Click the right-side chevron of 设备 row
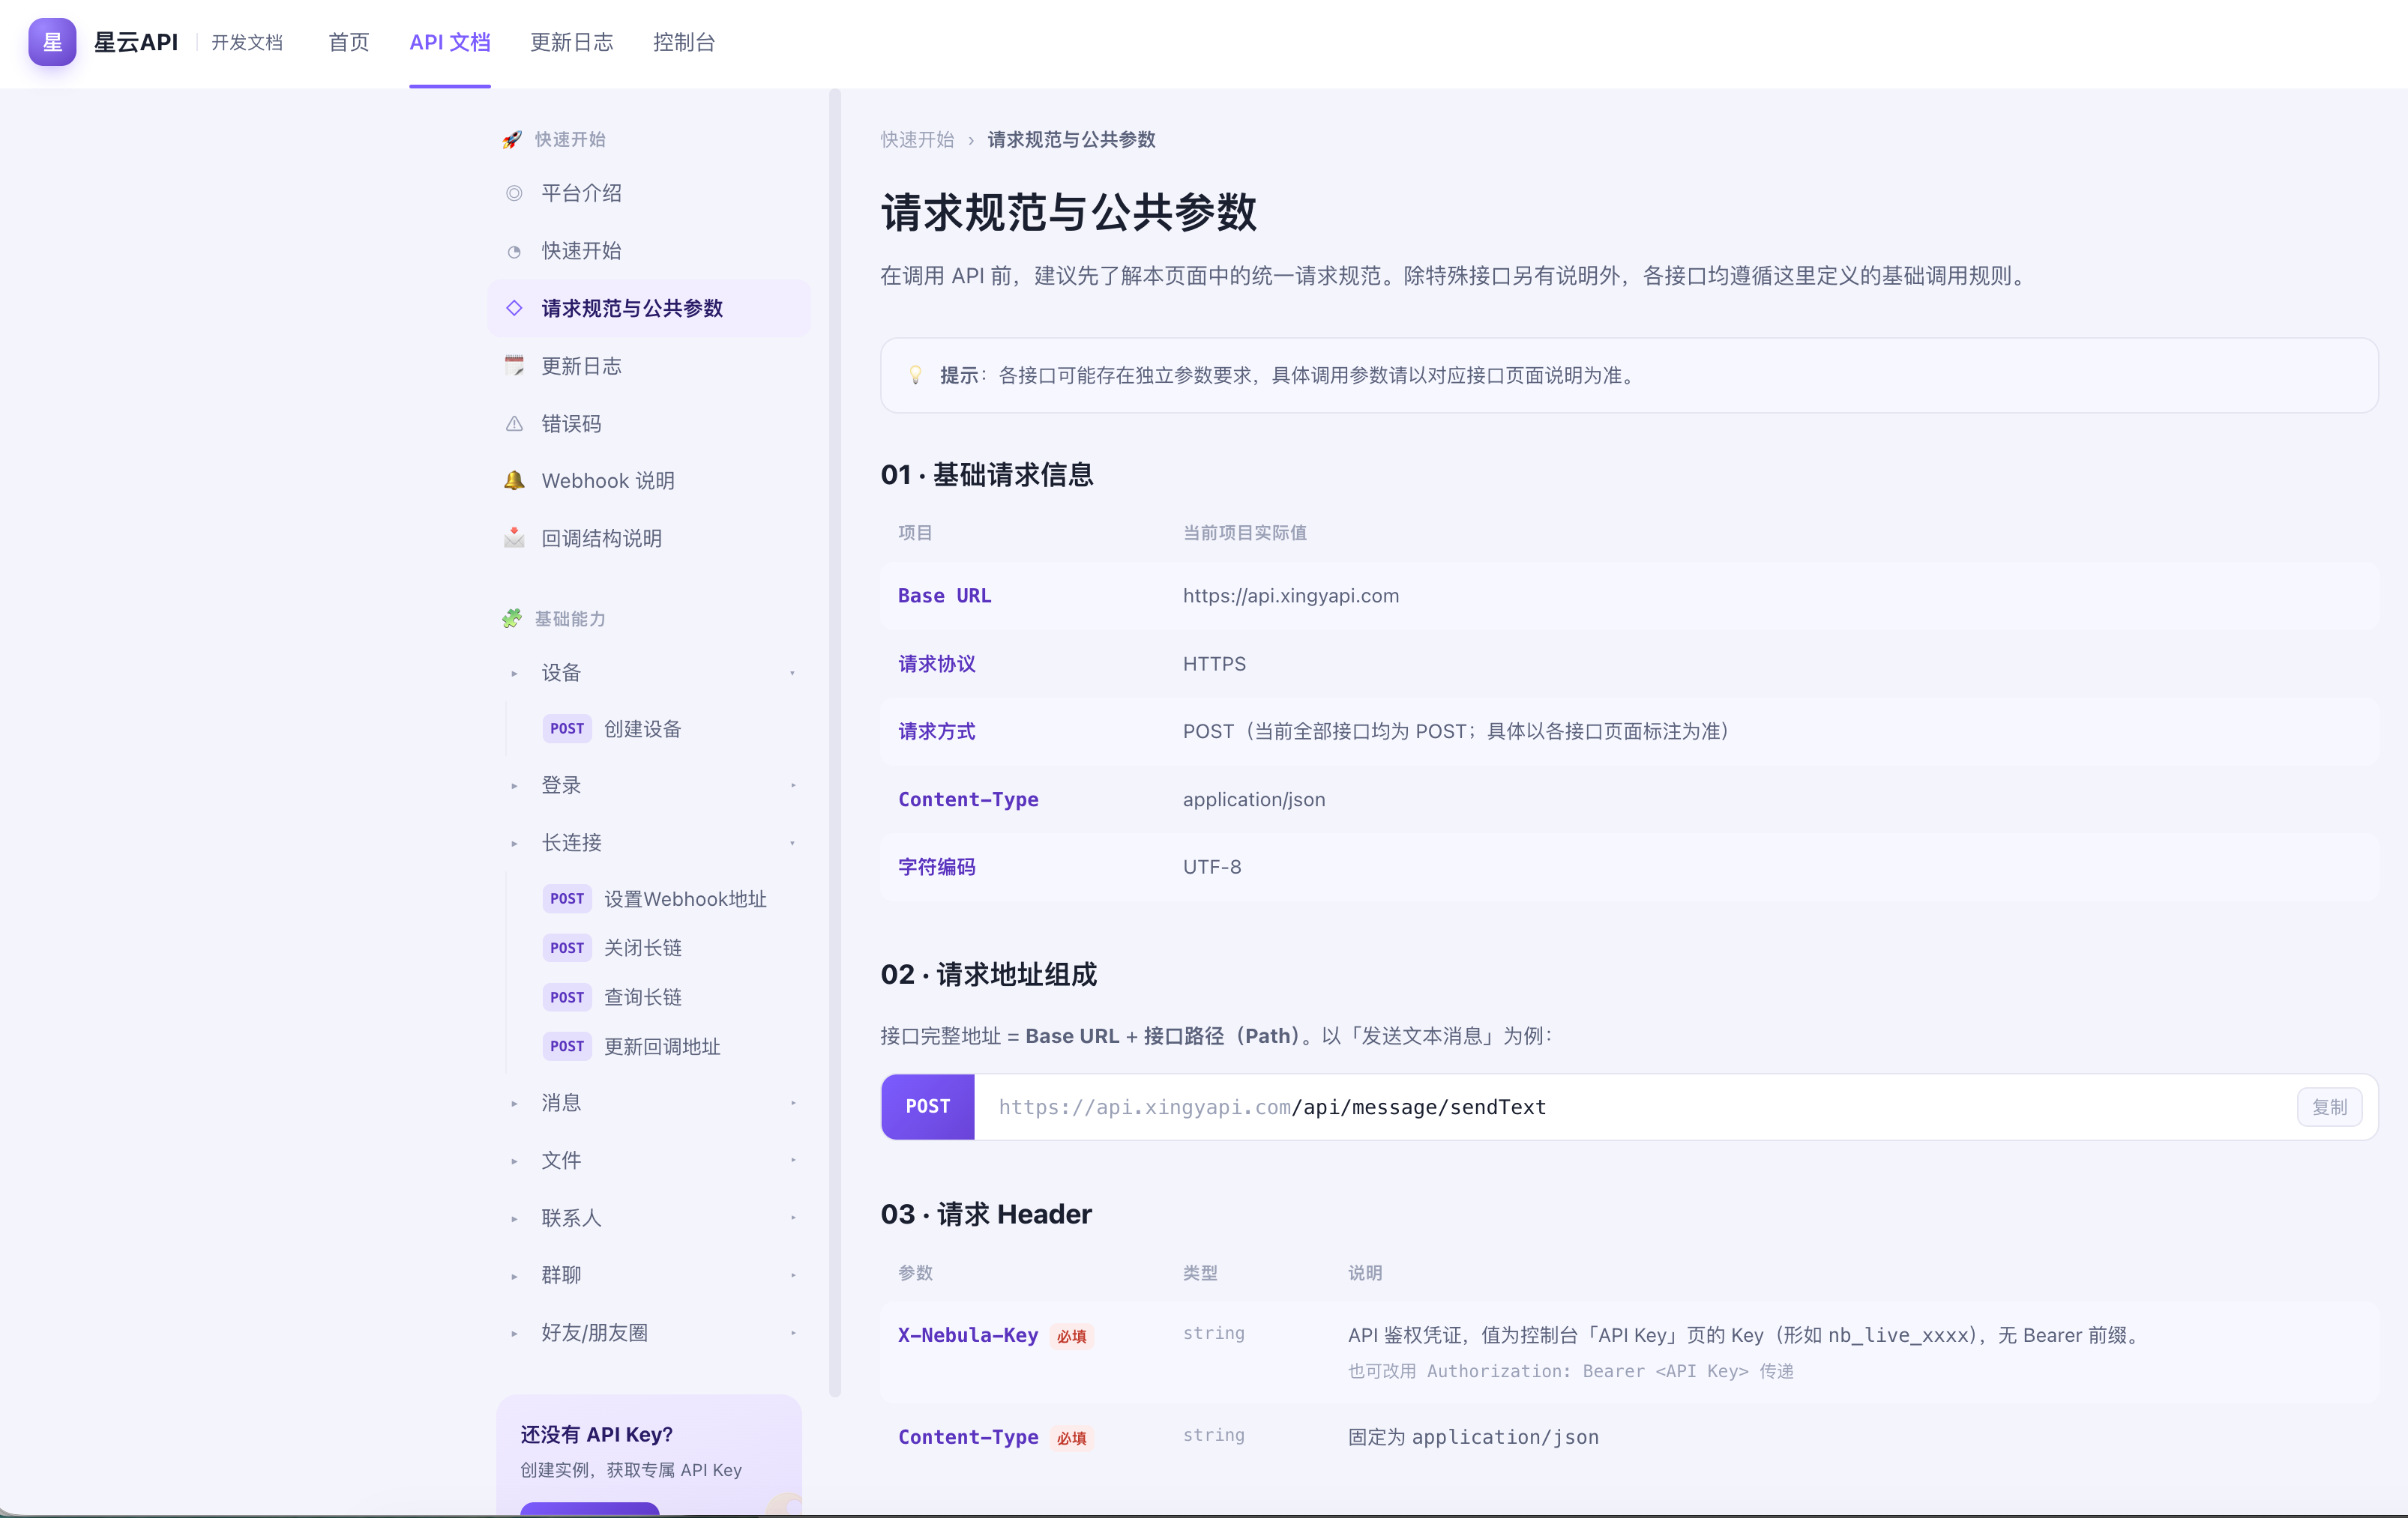2408x1518 pixels. point(792,674)
